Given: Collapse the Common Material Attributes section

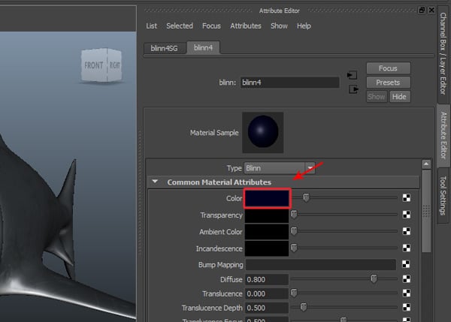Looking at the screenshot, I should (156, 182).
